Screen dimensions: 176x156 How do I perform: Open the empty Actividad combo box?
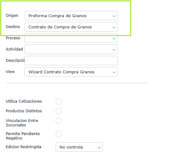[x=71, y=49]
